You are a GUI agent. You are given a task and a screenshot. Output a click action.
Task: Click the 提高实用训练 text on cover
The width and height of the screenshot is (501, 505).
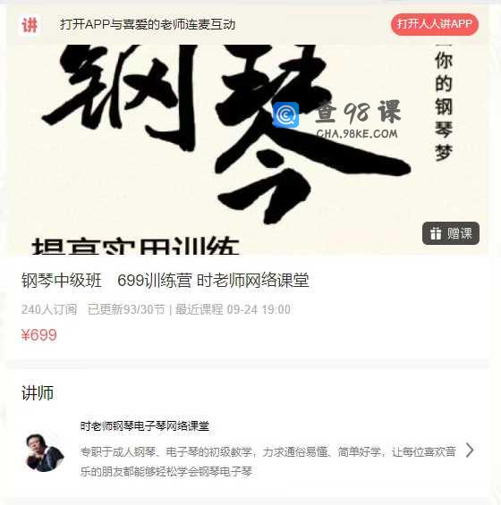[x=135, y=247]
